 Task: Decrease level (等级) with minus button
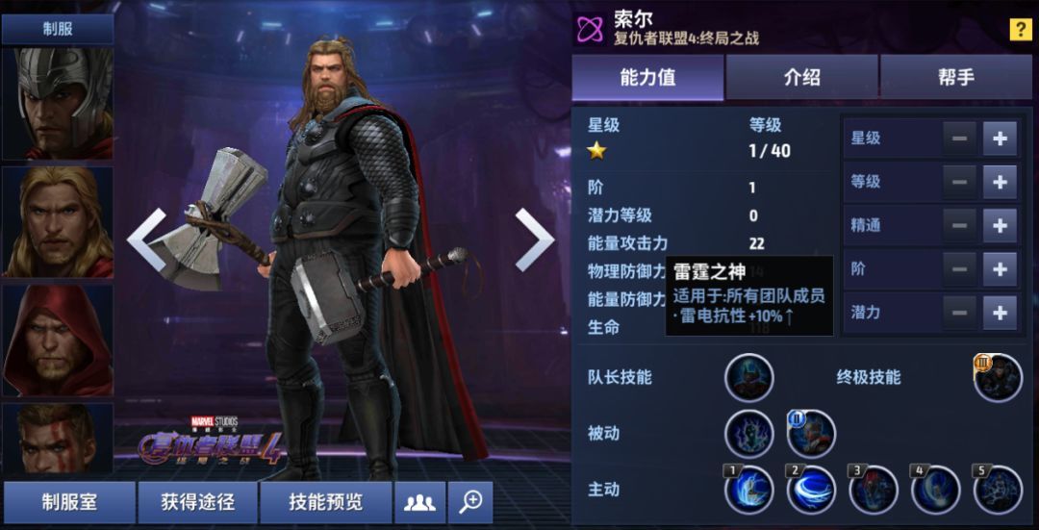pos(959,182)
